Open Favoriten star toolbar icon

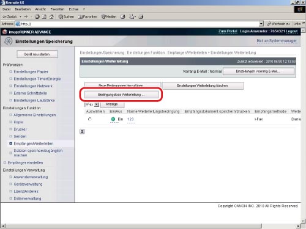(x=88, y=16)
